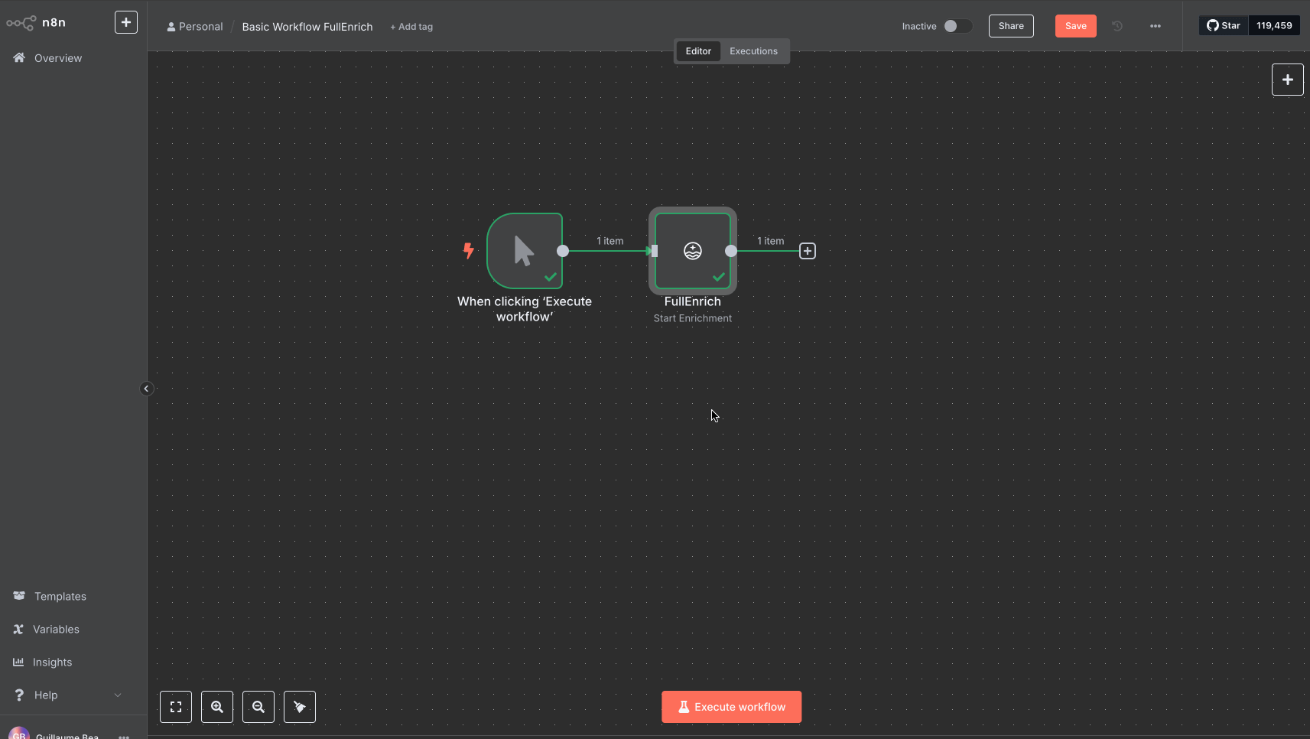Collapse the sidebar with the chevron button

point(146,389)
